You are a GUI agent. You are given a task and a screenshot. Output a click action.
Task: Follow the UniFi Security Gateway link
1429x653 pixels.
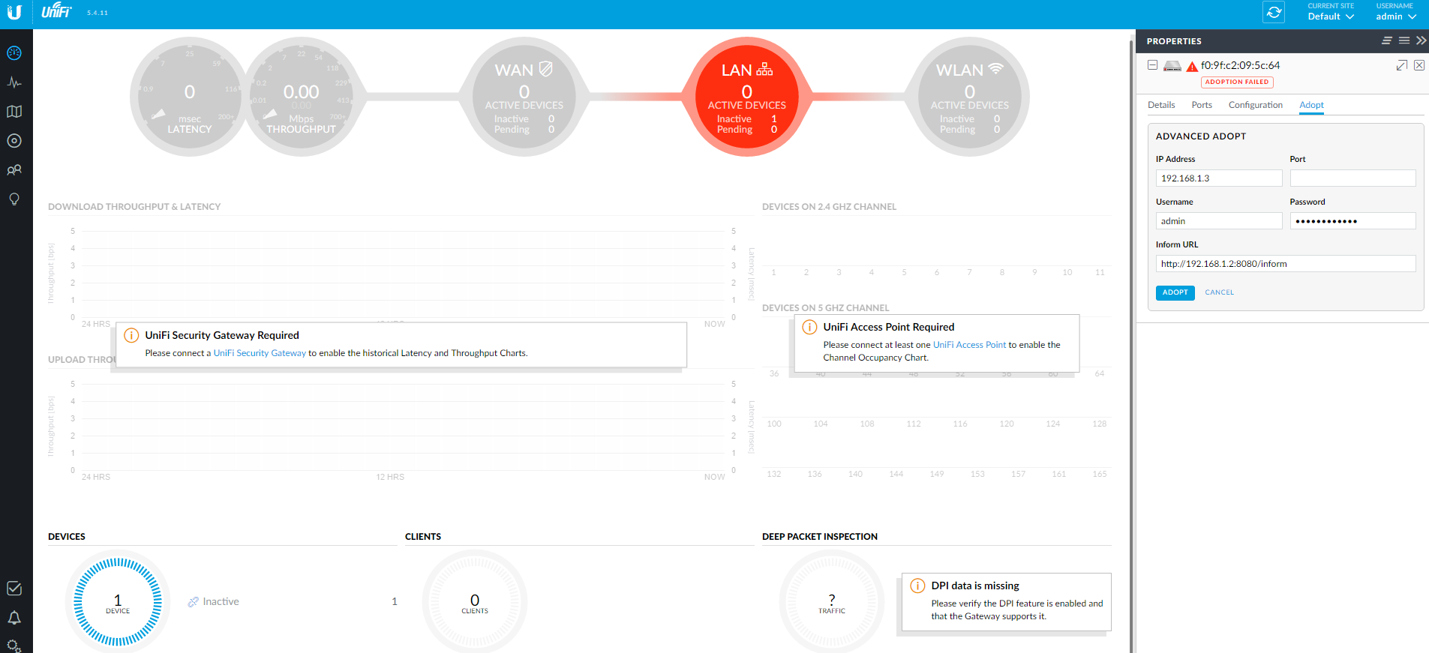coord(260,353)
